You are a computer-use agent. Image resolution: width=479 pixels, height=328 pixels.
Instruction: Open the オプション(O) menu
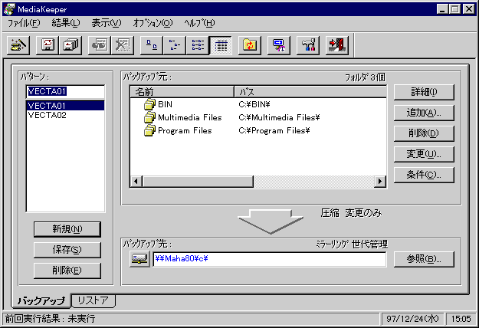point(153,23)
